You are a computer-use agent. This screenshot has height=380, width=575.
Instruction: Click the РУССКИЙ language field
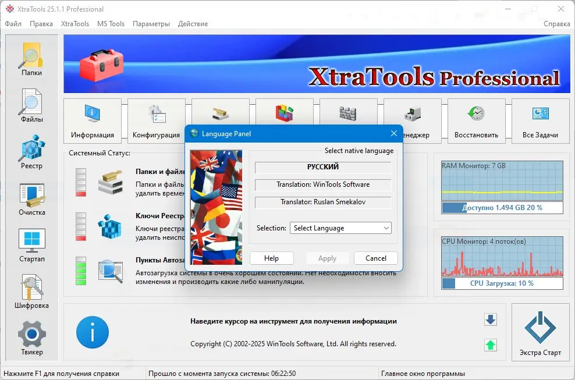coord(323,167)
